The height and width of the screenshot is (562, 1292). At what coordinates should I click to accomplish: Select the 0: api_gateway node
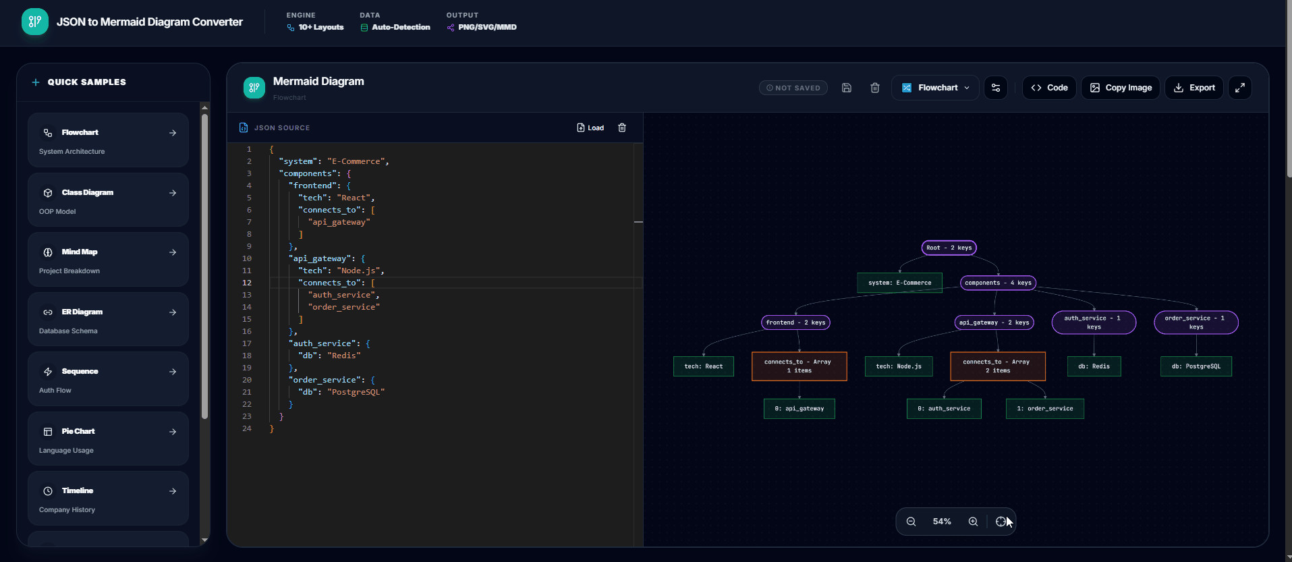click(799, 409)
